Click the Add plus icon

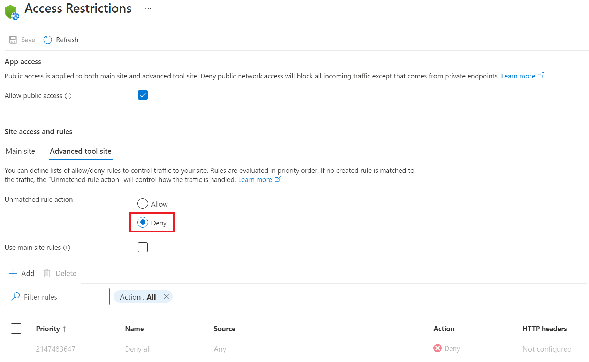click(x=13, y=273)
